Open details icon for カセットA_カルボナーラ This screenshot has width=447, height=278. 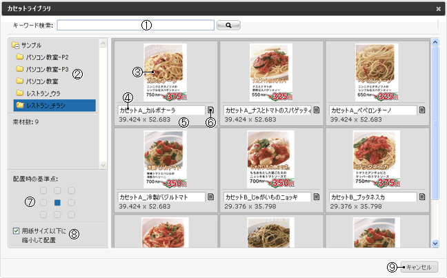pyautogui.click(x=210, y=110)
